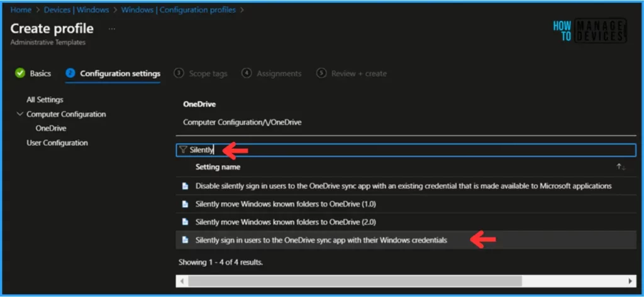Click the filter funnel icon

[183, 150]
